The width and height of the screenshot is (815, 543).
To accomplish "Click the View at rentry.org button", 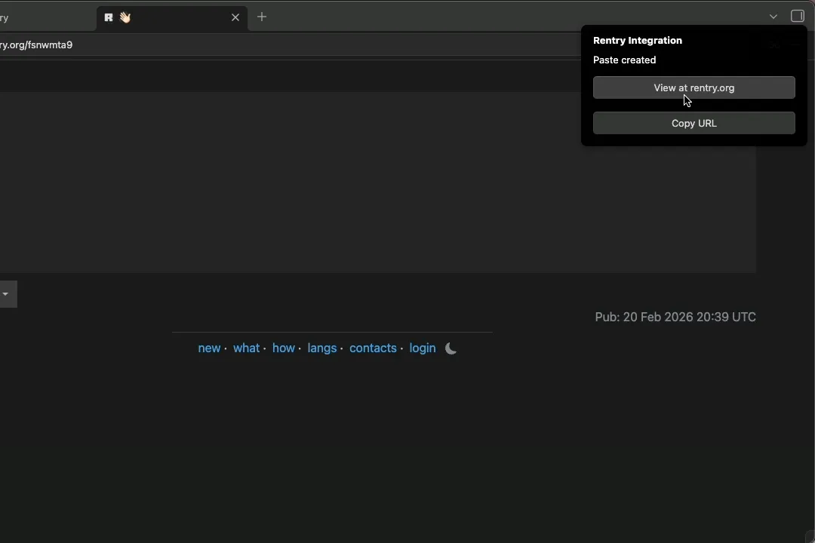I will click(694, 87).
